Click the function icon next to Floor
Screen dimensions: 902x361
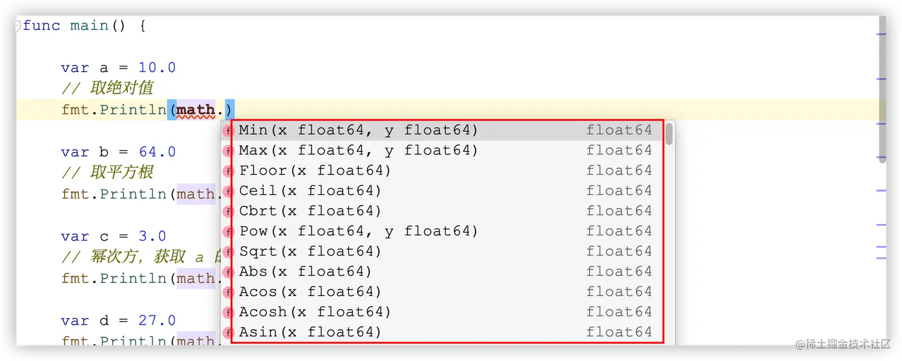[228, 171]
